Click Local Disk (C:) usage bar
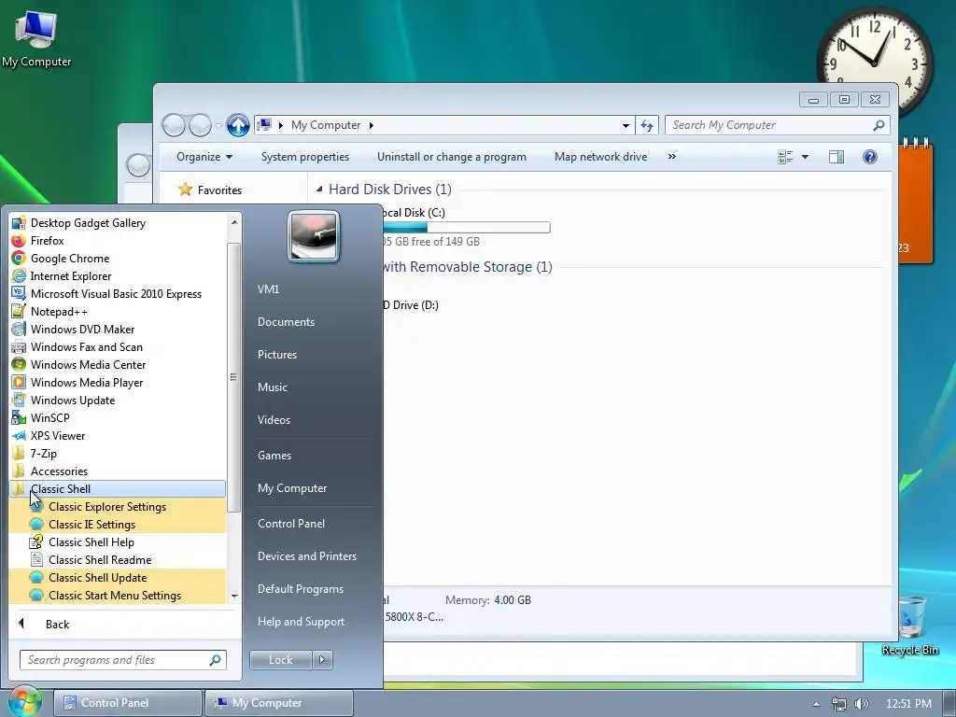 (x=467, y=228)
